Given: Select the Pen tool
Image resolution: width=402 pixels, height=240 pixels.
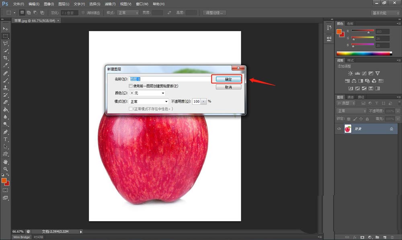Looking at the screenshot, I should [x=5, y=132].
